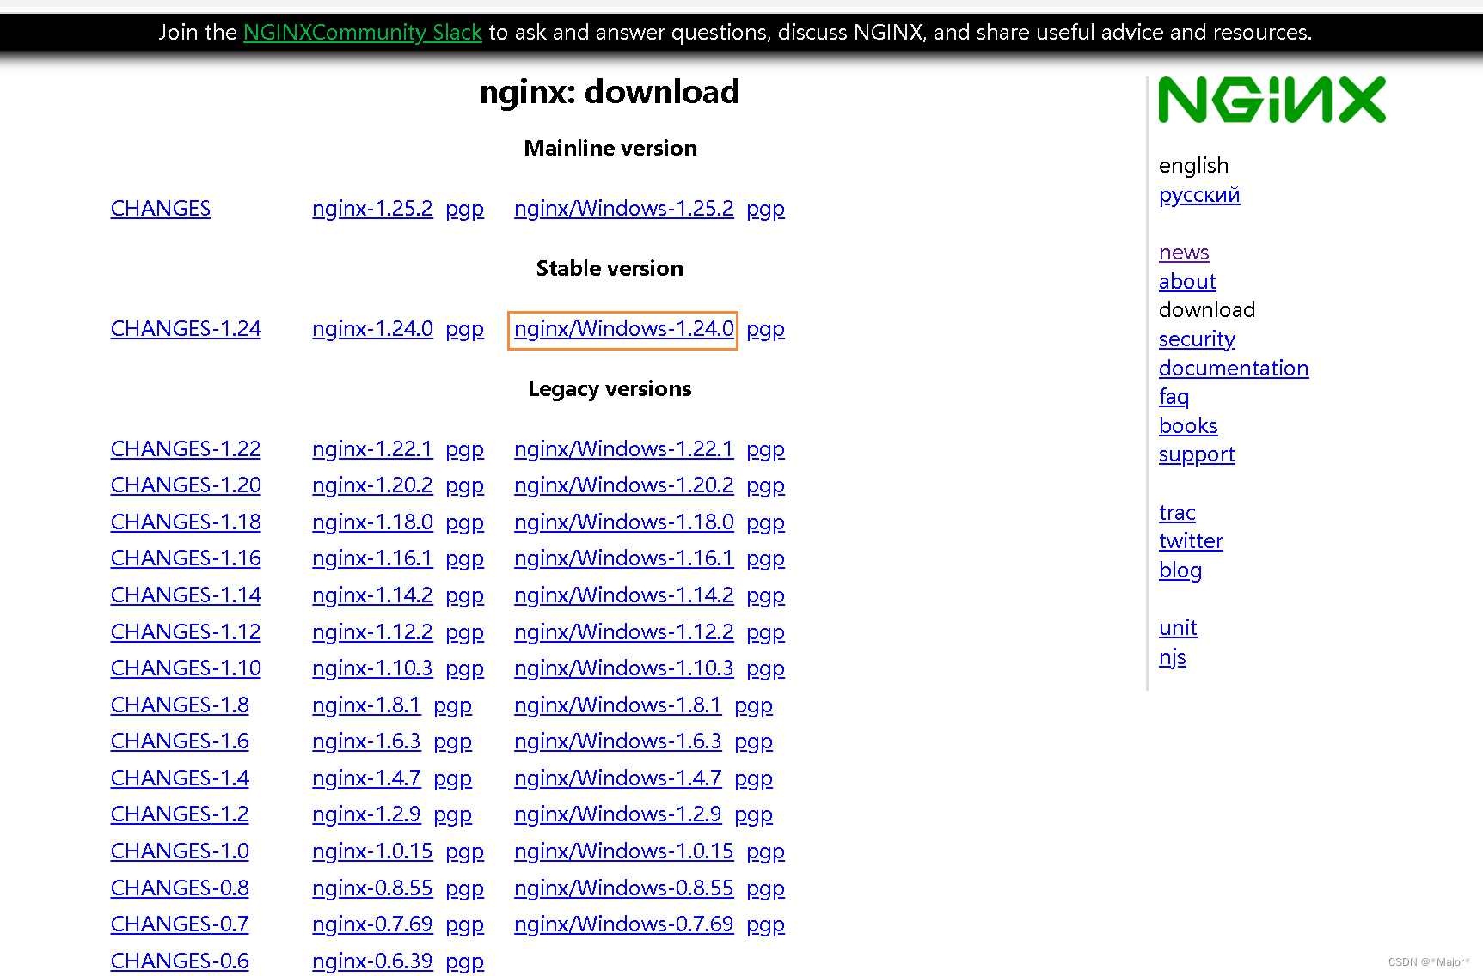Open the faq page
Image resolution: width=1483 pixels, height=976 pixels.
1174,398
